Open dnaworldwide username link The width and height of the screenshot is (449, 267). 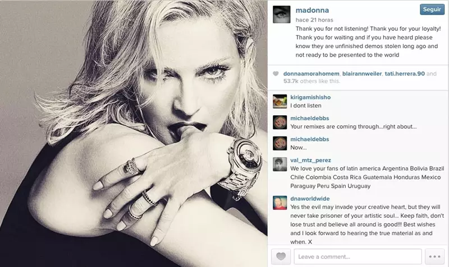coord(310,199)
